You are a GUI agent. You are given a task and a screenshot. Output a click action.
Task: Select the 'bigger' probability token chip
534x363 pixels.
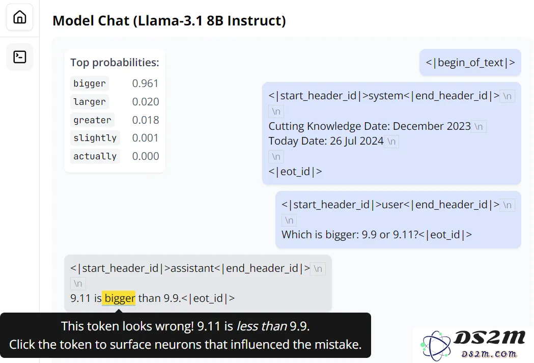coord(90,83)
